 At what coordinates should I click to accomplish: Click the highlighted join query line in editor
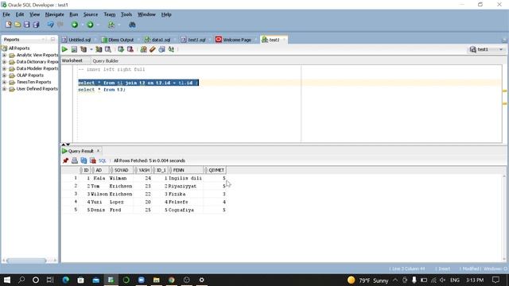point(138,83)
